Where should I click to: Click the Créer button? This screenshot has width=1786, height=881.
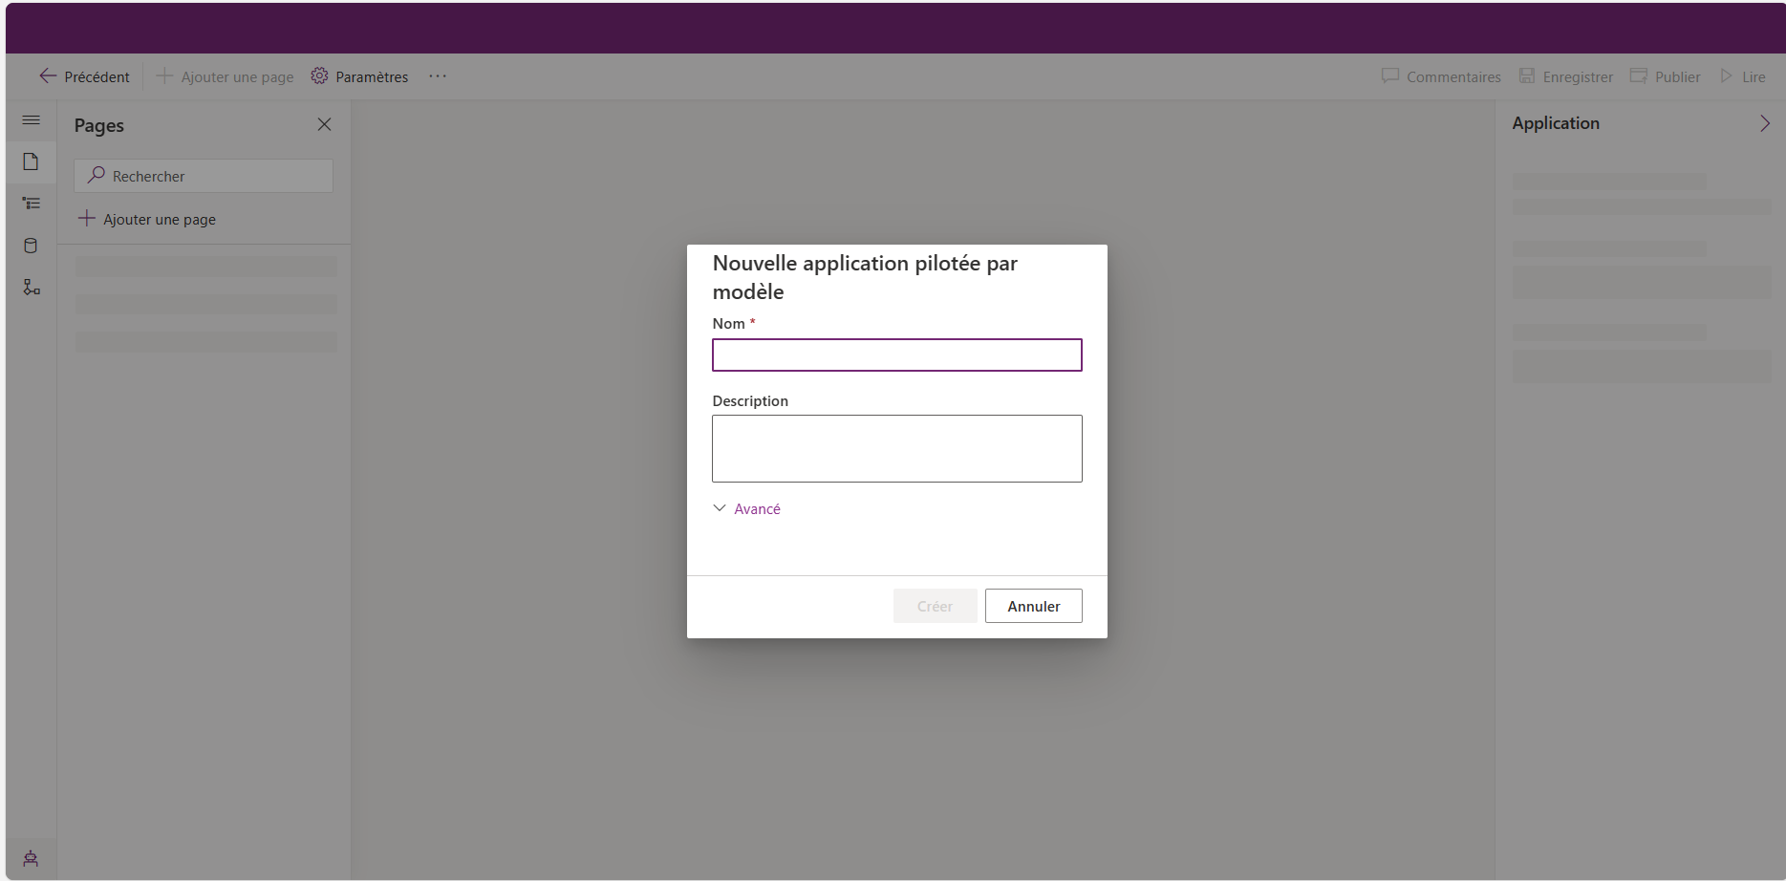(x=936, y=606)
